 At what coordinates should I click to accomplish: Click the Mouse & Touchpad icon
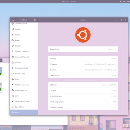pos(13,51)
